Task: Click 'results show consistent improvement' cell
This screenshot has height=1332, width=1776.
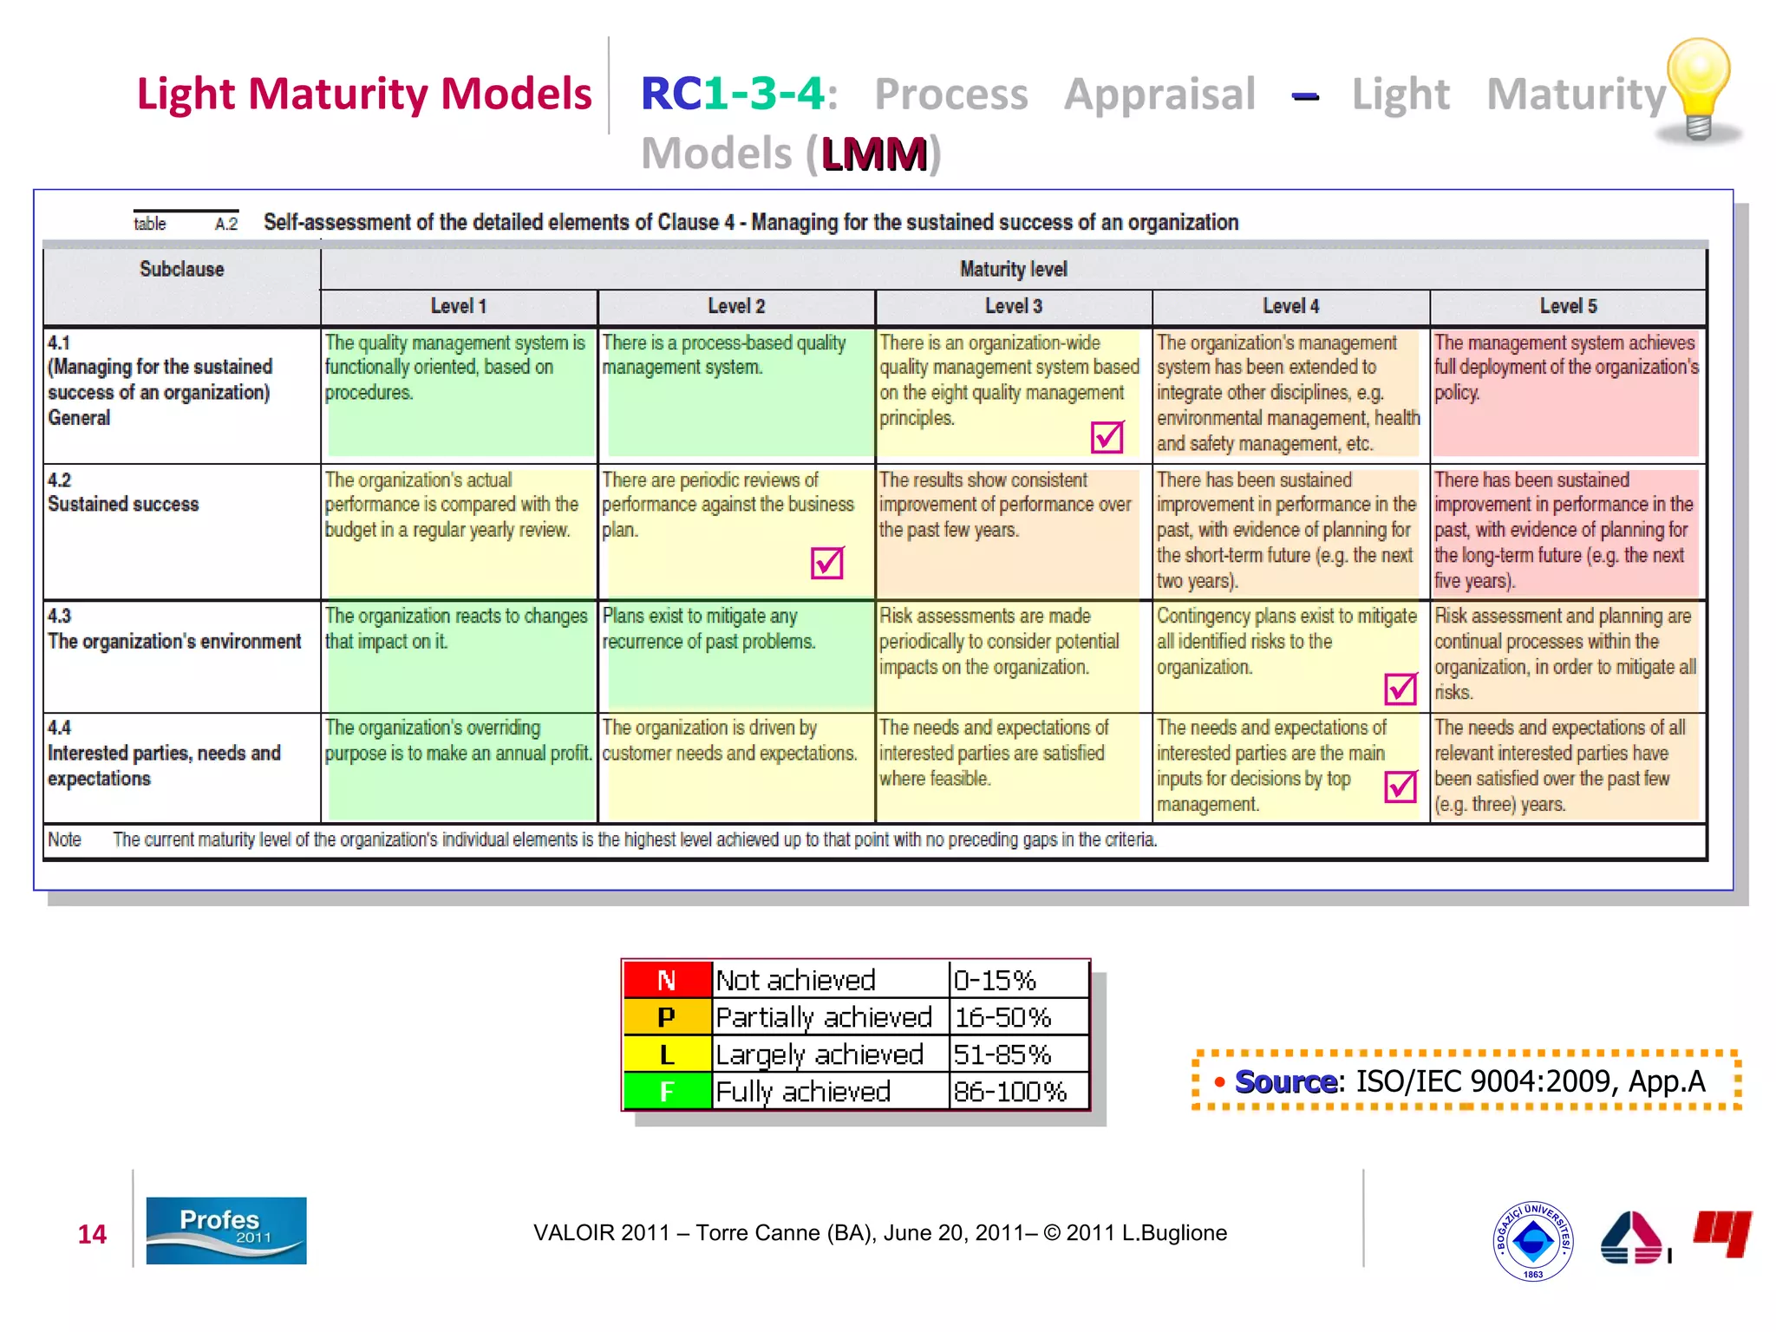Action: pyautogui.click(x=1014, y=532)
